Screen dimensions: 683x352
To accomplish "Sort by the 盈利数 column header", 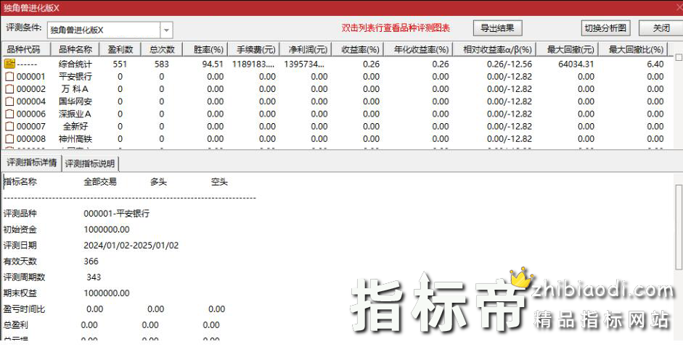I will point(120,49).
